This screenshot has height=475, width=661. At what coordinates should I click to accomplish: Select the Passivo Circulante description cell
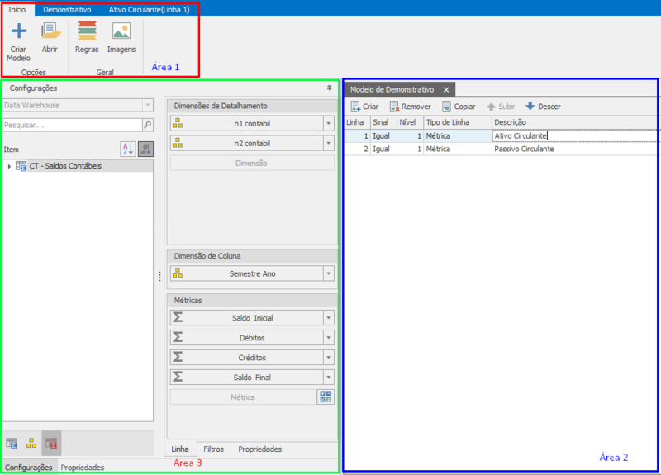[x=574, y=149]
